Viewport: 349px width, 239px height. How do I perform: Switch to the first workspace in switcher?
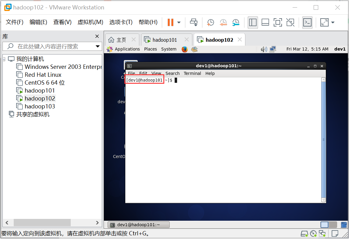(x=325, y=225)
